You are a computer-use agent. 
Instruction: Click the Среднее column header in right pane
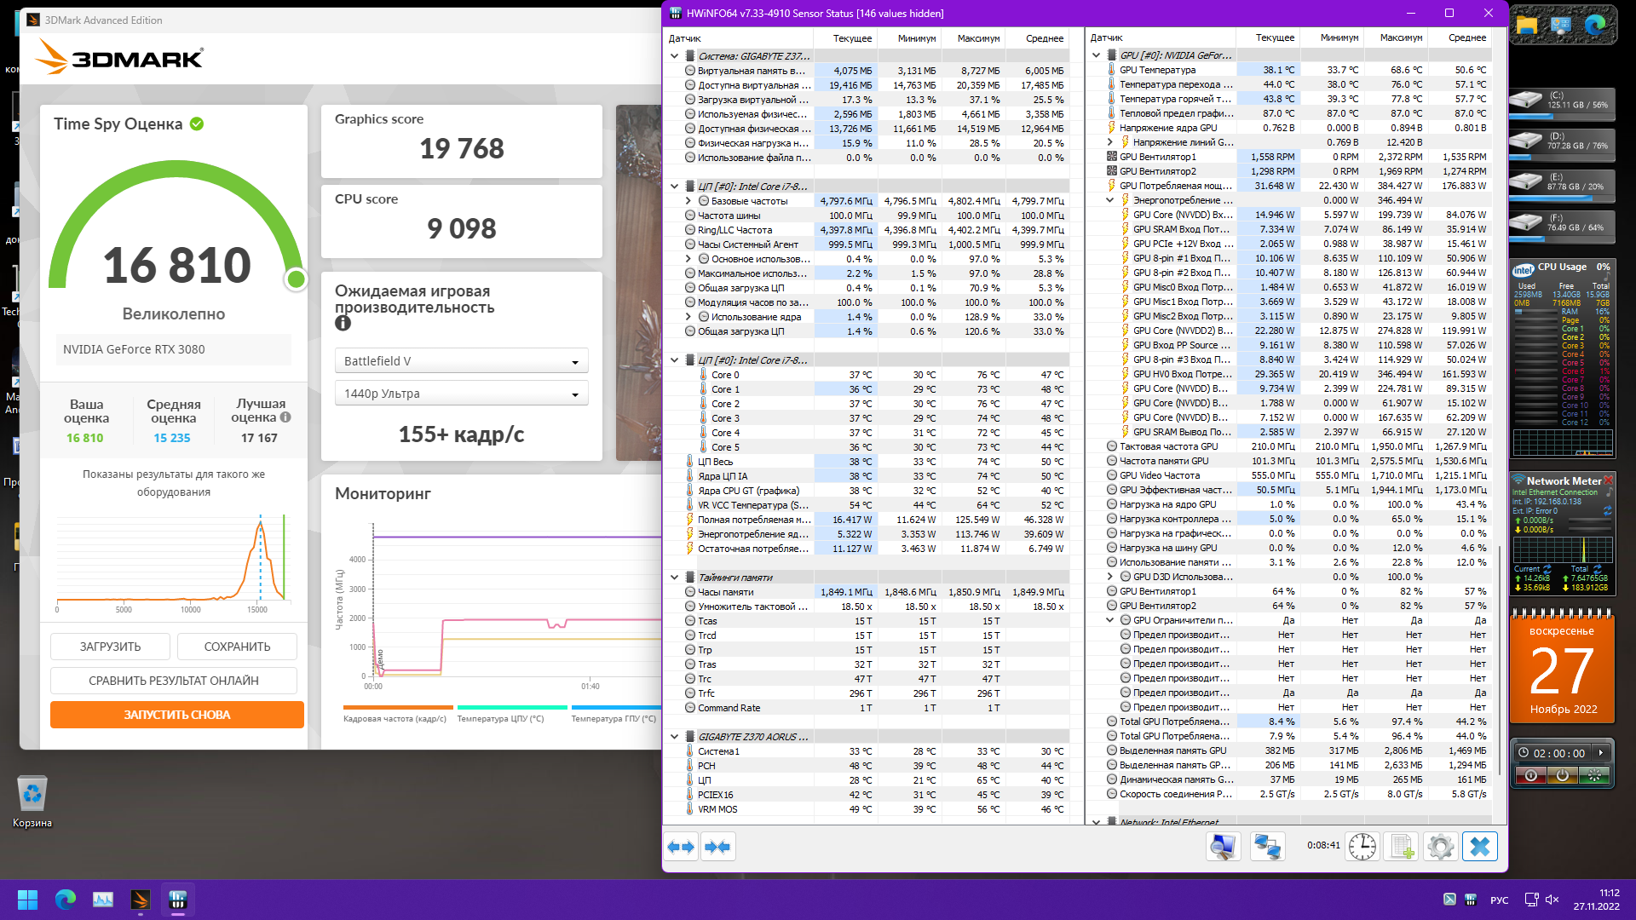1466,37
